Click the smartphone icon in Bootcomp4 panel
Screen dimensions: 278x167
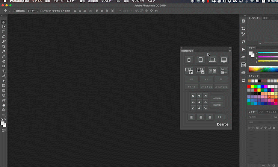(x=189, y=60)
